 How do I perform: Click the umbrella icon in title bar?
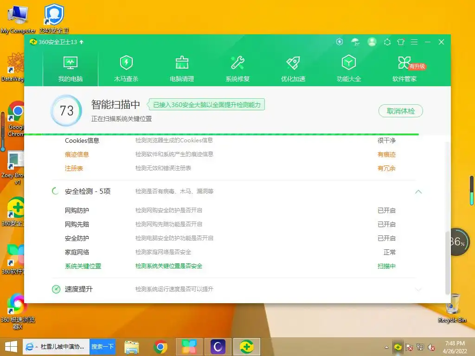click(355, 42)
